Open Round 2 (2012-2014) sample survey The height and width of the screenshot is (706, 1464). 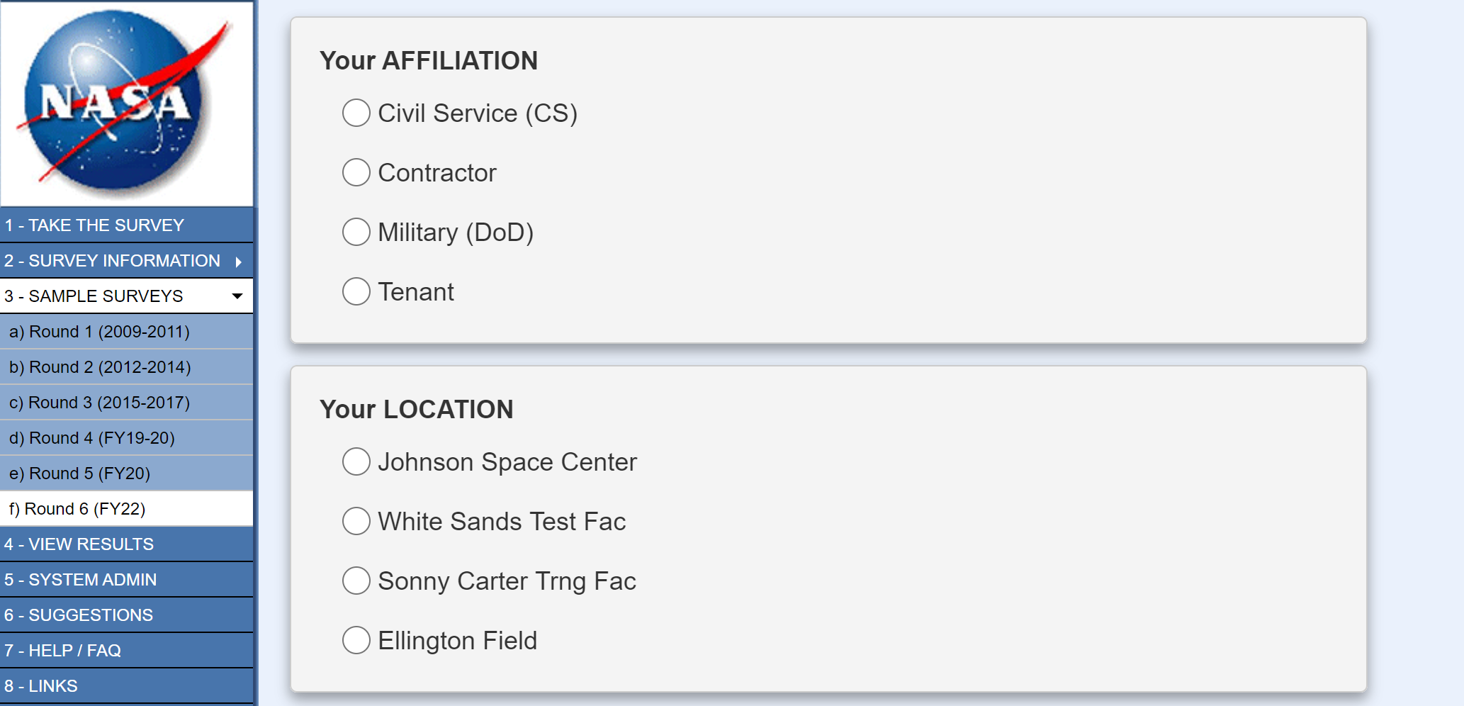[x=100, y=367]
